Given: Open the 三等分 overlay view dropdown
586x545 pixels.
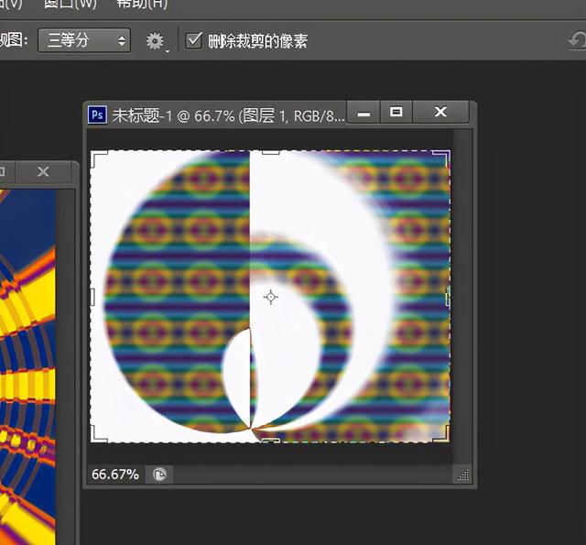Looking at the screenshot, I should pos(84,40).
